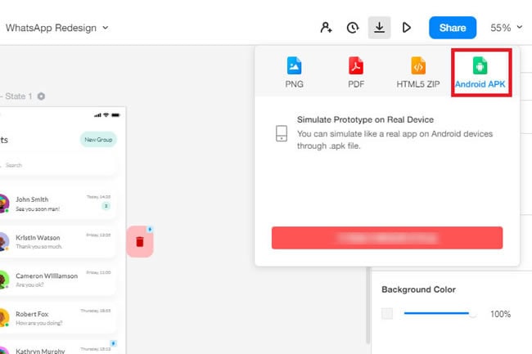
Task: Select the John Smith chat row
Action: tap(58, 204)
